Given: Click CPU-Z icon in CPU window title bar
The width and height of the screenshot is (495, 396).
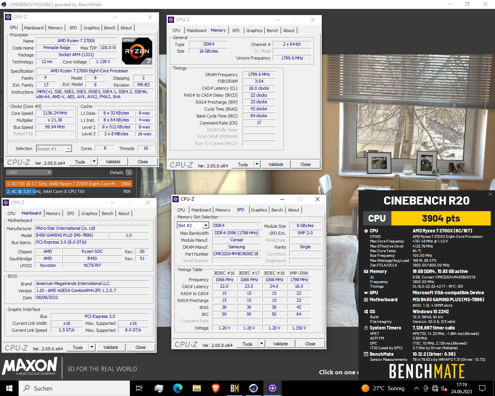Looking at the screenshot, I should pos(8,17).
